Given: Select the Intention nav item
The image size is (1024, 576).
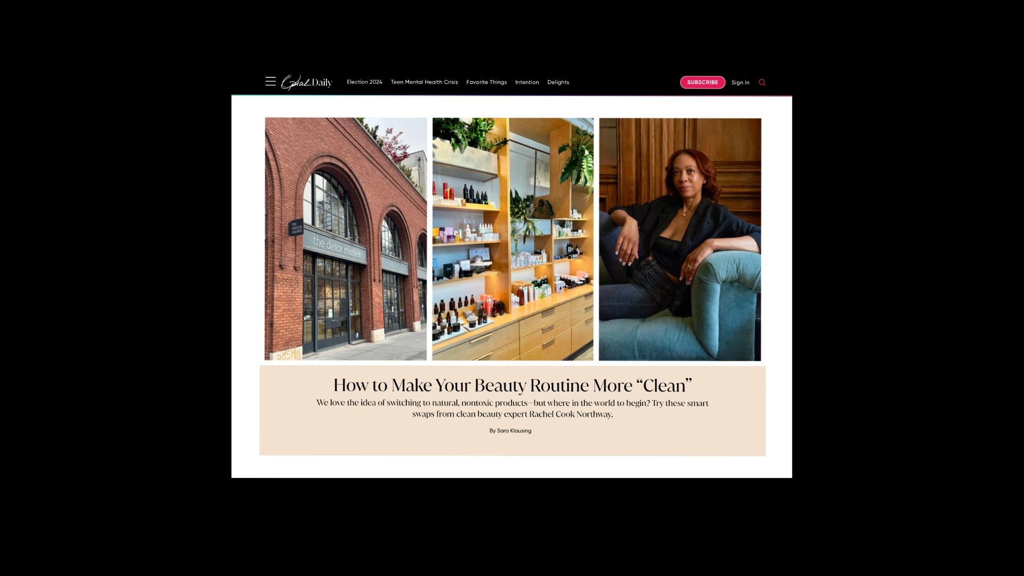Looking at the screenshot, I should point(527,82).
